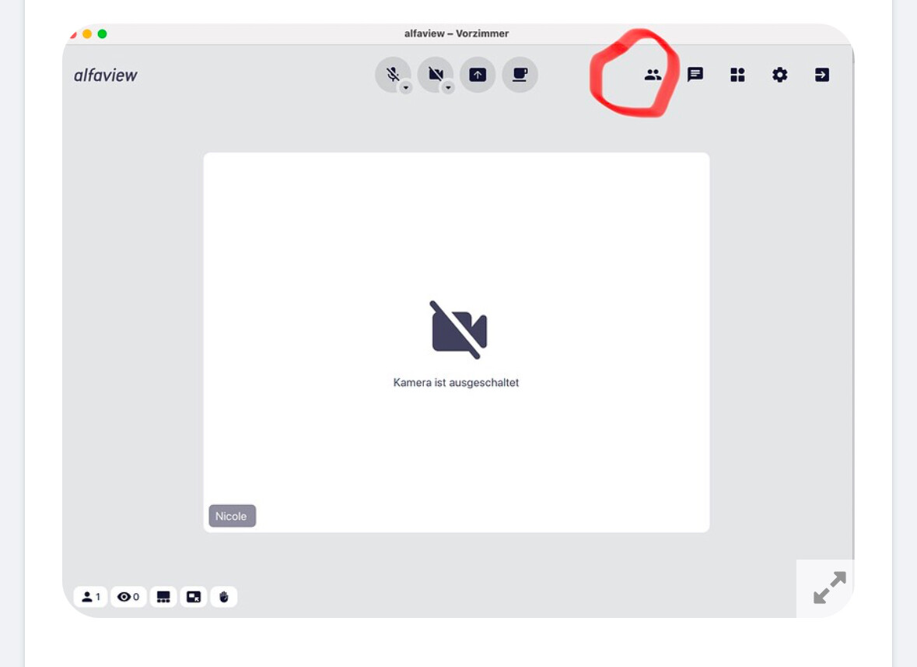This screenshot has height=667, width=917.
Task: Open settings gear icon
Action: coord(779,75)
